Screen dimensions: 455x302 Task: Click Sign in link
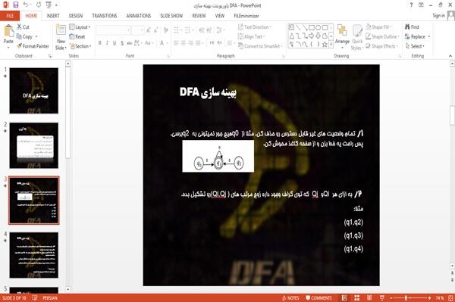pyautogui.click(x=438, y=16)
